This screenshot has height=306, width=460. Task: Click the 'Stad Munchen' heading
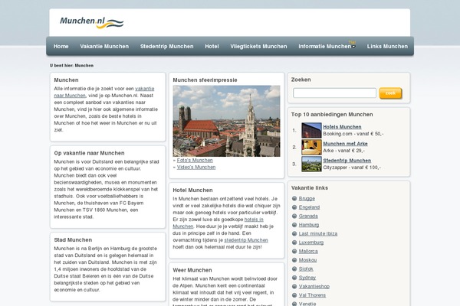pyautogui.click(x=73, y=239)
